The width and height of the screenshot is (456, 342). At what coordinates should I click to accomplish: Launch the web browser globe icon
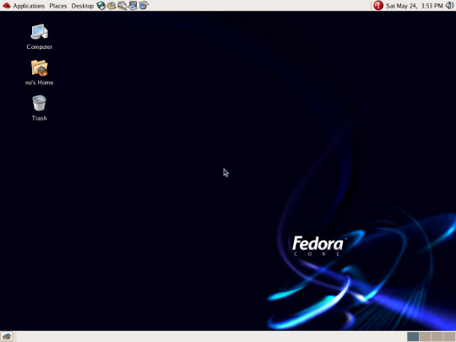pyautogui.click(x=101, y=6)
